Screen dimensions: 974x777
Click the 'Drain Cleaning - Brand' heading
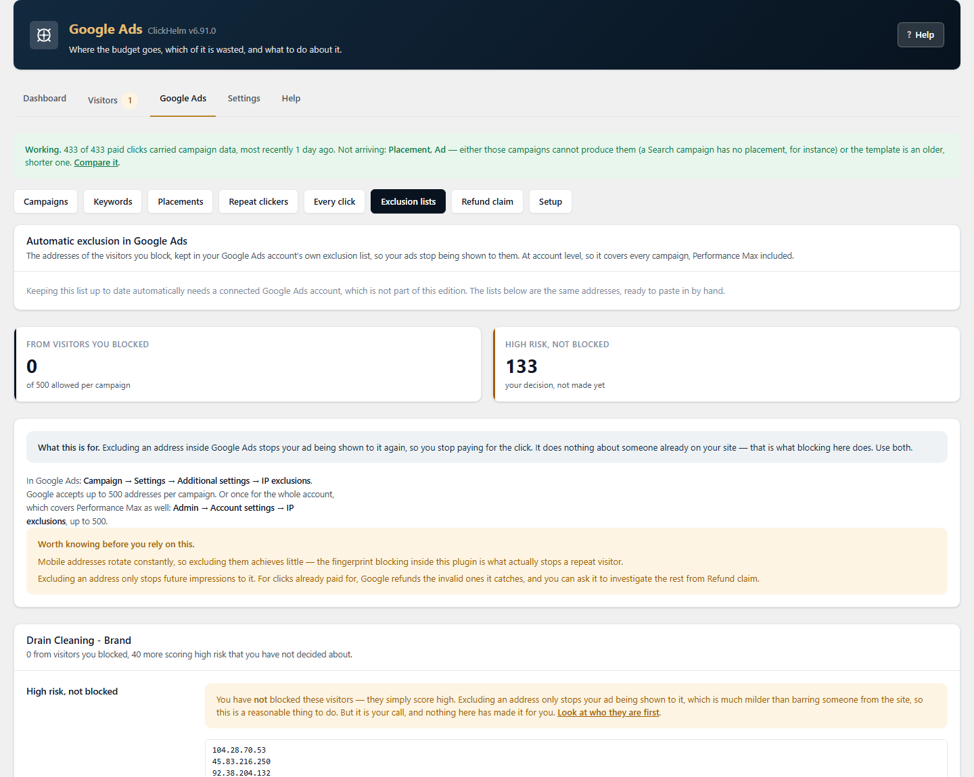pos(78,641)
